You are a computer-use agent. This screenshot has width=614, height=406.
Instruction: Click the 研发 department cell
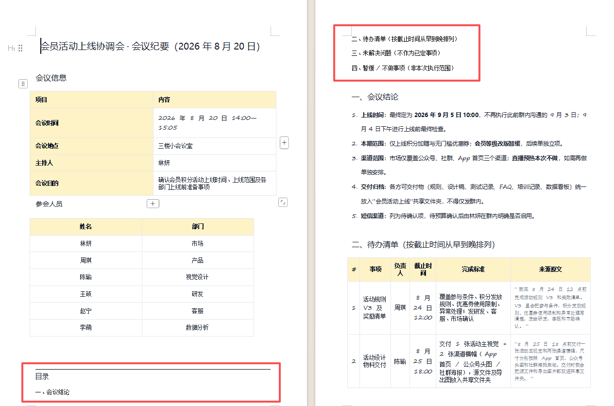[x=198, y=294]
